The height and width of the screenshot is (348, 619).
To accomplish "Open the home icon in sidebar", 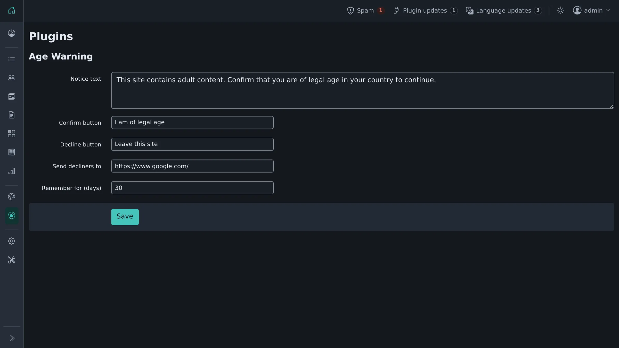I will pos(12,10).
